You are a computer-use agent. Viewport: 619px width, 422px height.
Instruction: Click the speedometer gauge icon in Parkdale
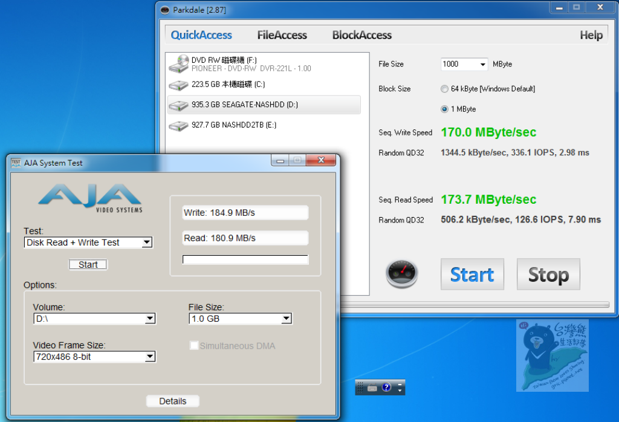401,273
